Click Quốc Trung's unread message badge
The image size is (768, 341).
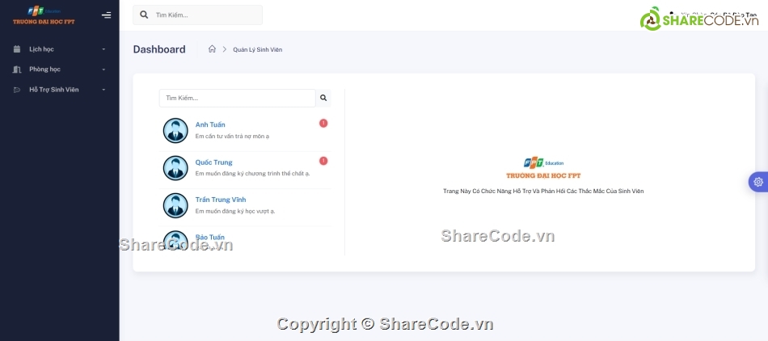pos(323,161)
